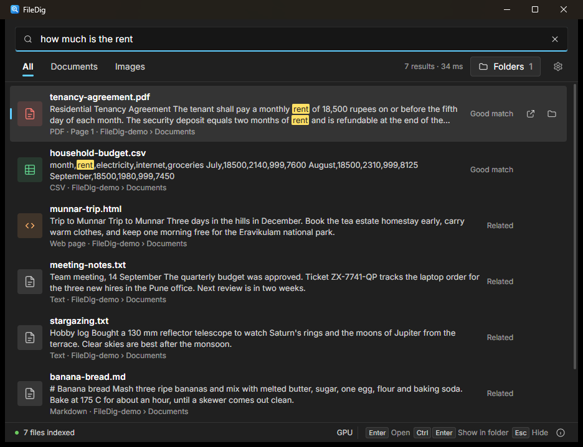This screenshot has width=583, height=447.
Task: Click the green spreadsheet icon for household-budget.csv
Action: point(30,170)
